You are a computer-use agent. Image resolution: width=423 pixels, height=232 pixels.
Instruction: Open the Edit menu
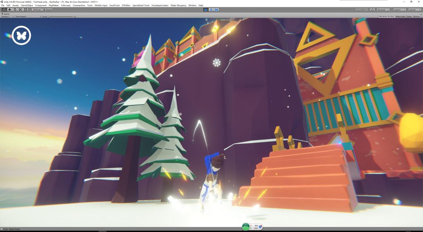point(8,5)
